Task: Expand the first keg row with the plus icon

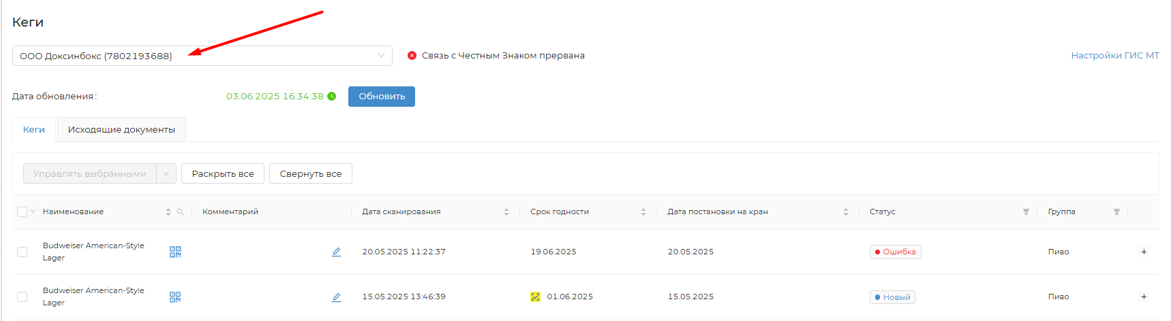Action: [x=1144, y=252]
